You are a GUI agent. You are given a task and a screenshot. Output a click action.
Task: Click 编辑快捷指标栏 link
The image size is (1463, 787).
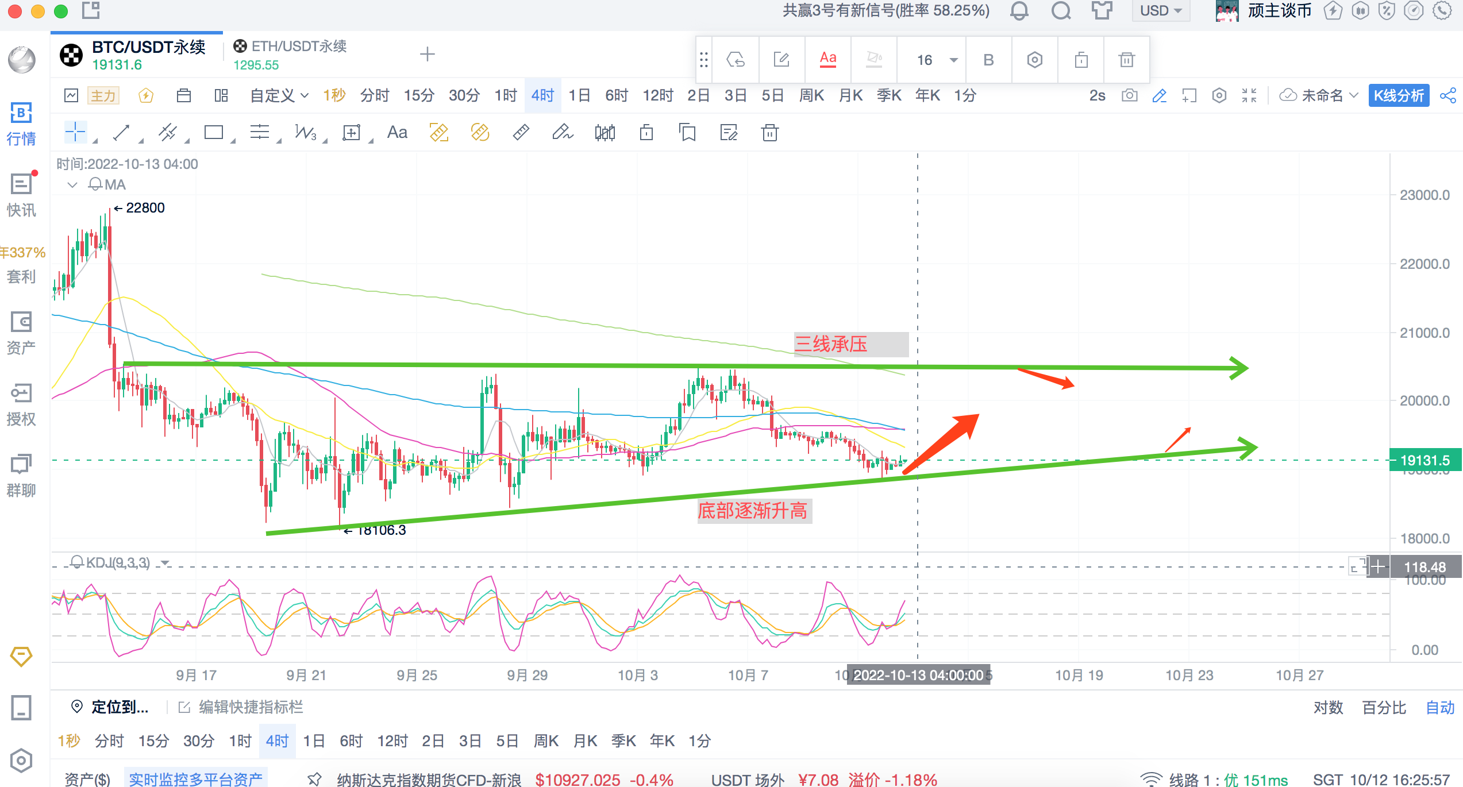click(x=250, y=707)
